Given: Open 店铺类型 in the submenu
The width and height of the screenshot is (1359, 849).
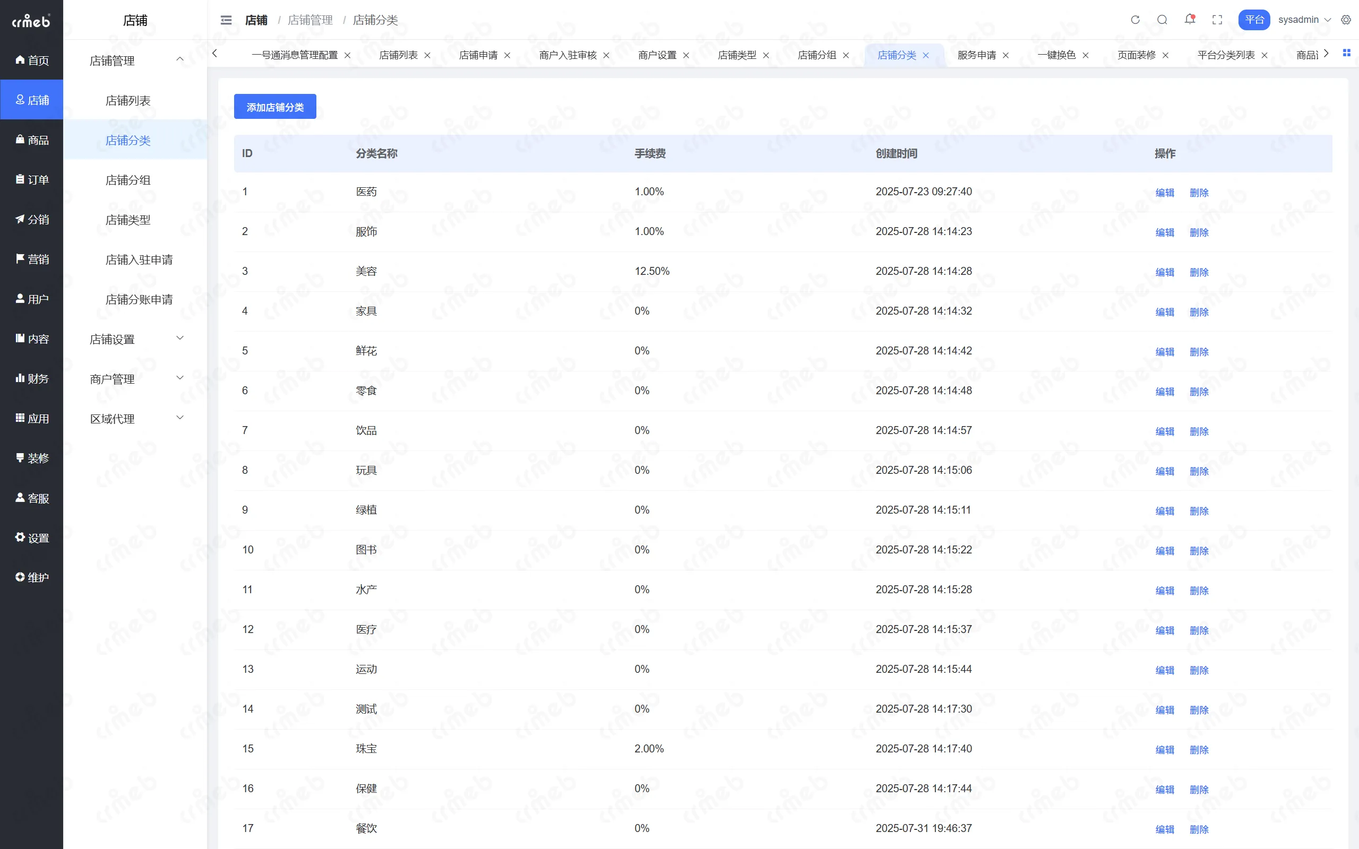Looking at the screenshot, I should tap(135, 220).
